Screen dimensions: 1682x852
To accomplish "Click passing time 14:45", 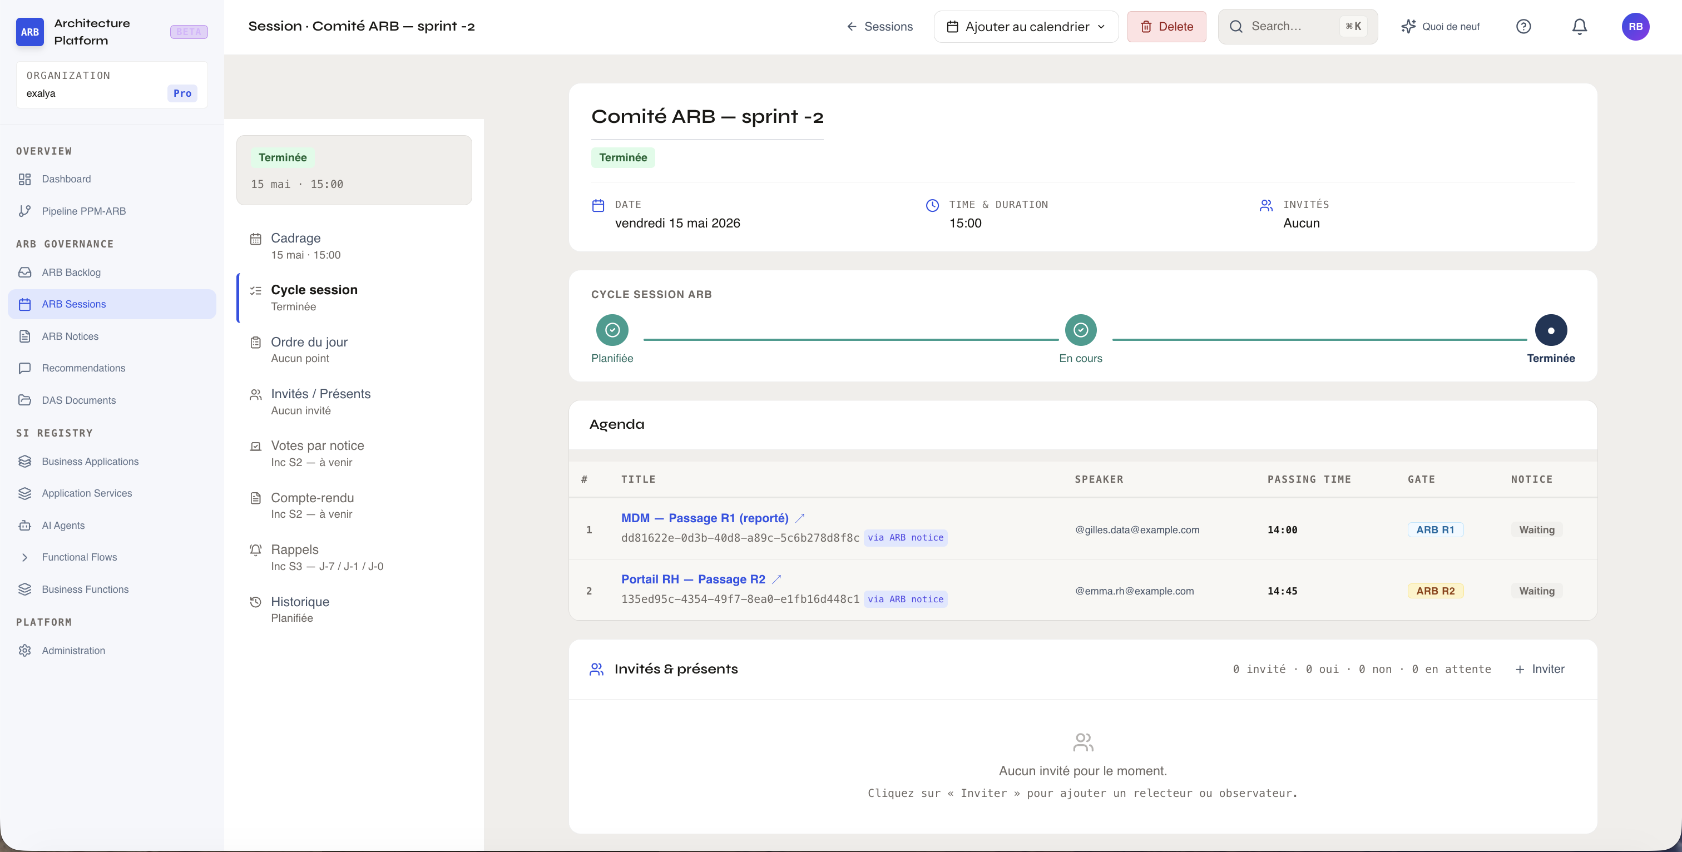I will click(x=1282, y=592).
